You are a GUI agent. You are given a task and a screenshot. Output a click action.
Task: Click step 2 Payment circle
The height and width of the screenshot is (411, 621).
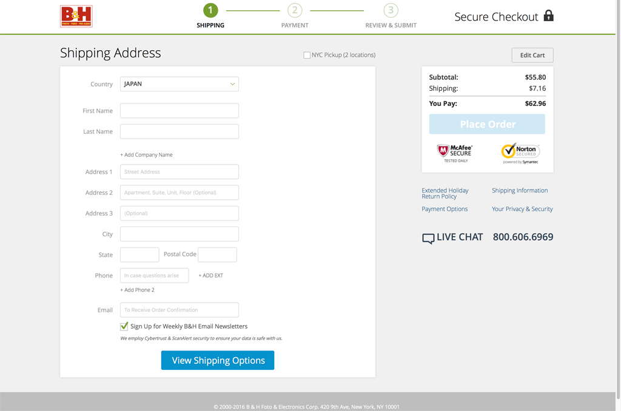295,10
